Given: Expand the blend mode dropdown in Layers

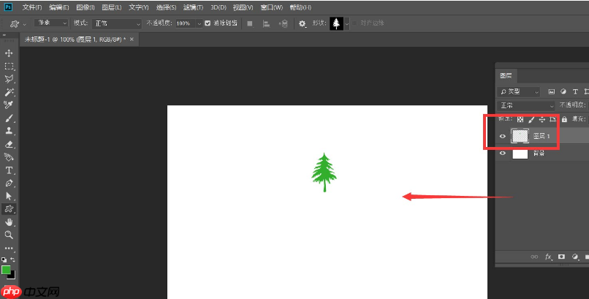Looking at the screenshot, I should click(x=526, y=105).
